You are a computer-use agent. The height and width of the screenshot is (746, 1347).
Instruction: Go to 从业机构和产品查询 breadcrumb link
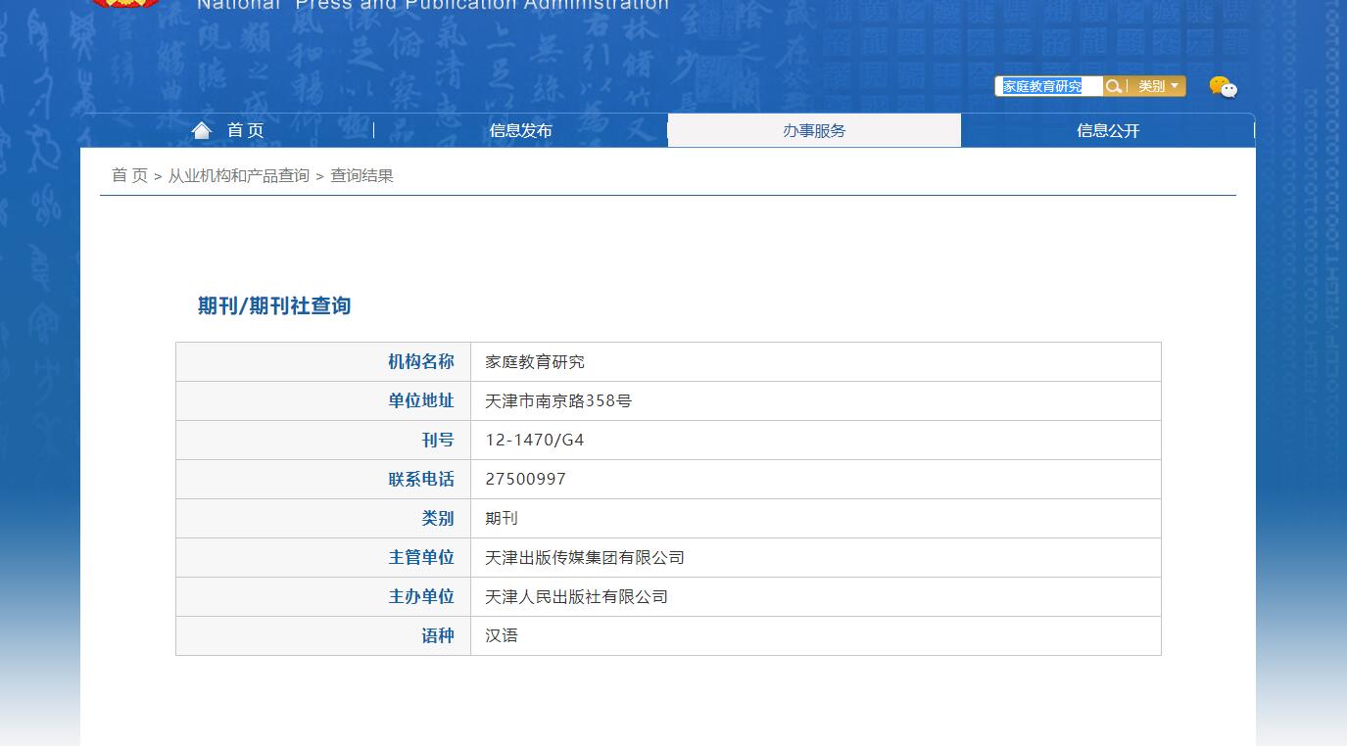click(239, 175)
